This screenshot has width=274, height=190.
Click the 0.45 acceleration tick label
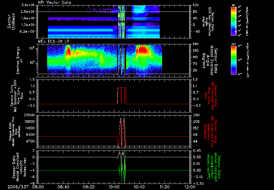pyautogui.click(x=197, y=151)
